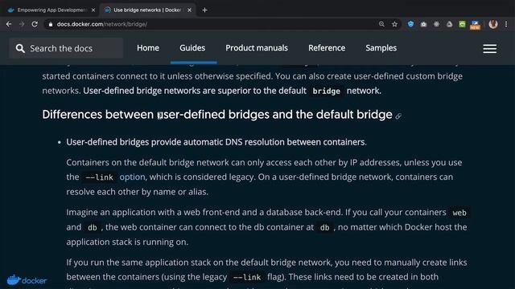Close the Empowering App Development tab
The width and height of the screenshot is (515, 289).
93,10
